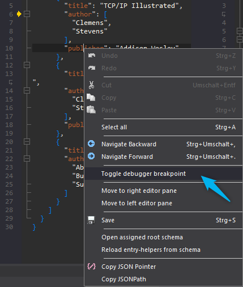
Task: Collapse the author array fold on line 6
Action: point(27,14)
